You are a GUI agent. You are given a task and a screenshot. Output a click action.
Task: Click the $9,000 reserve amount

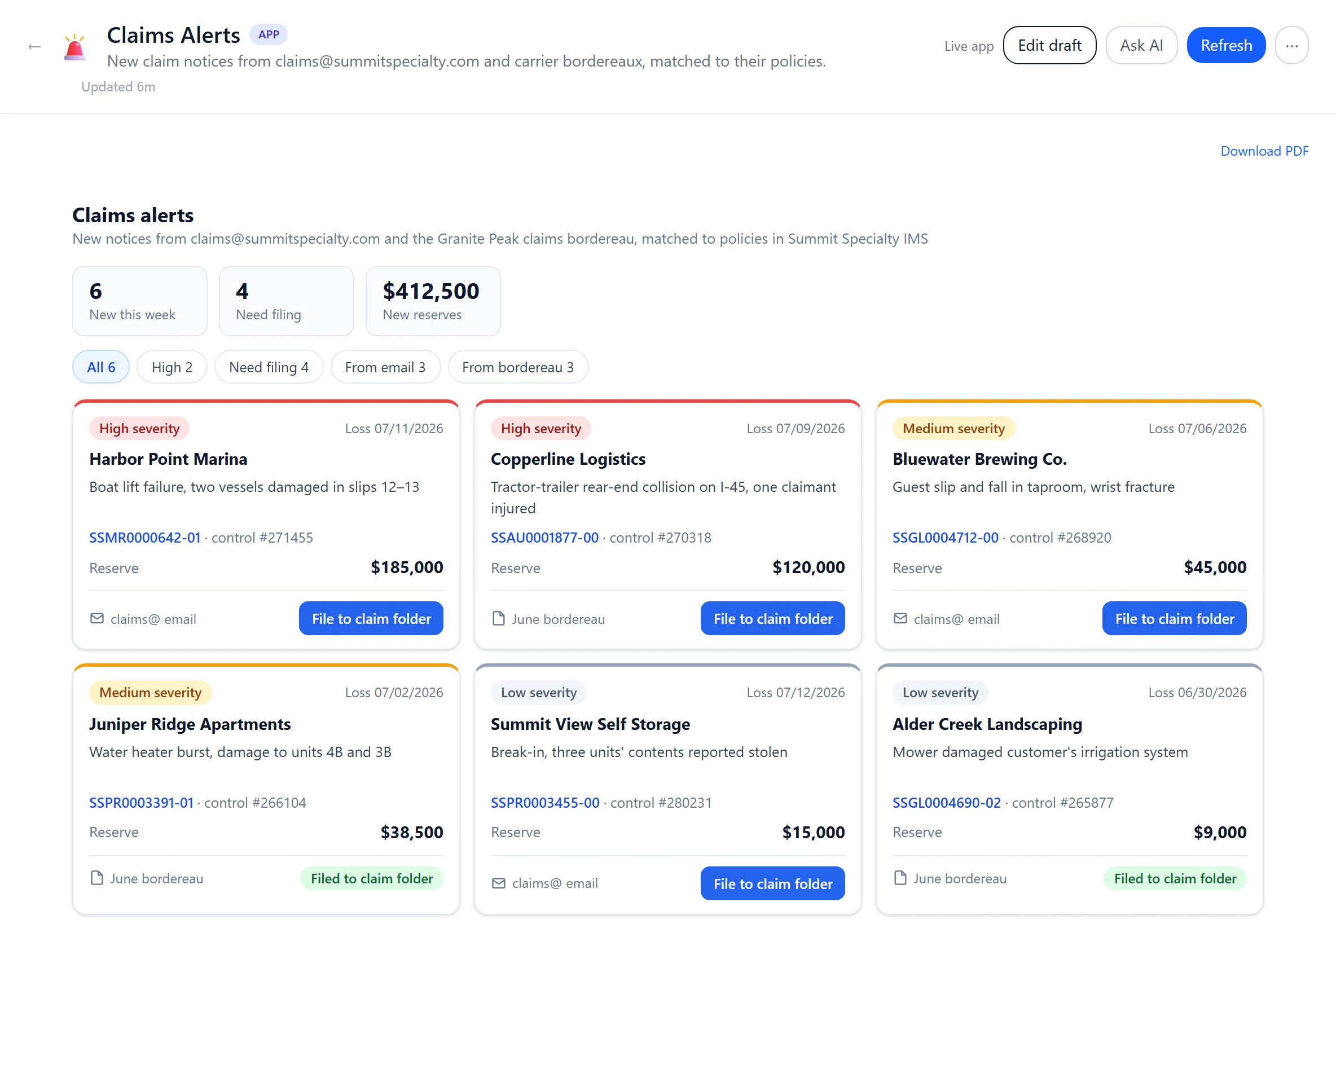coord(1219,832)
